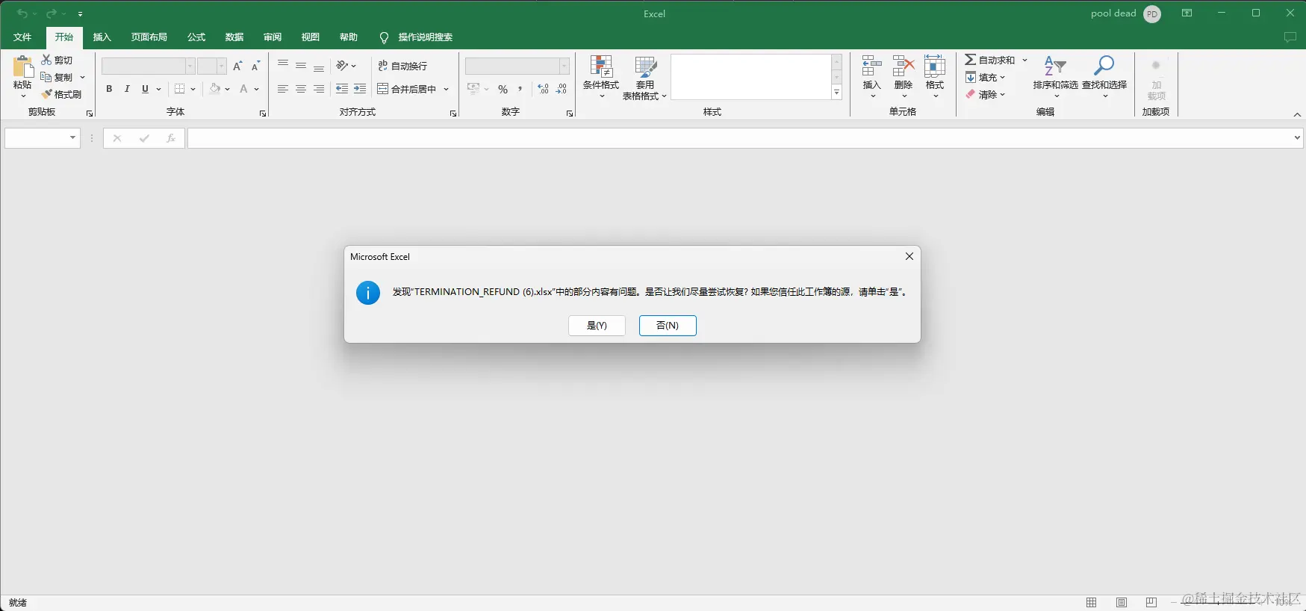This screenshot has height=611, width=1306.
Task: Click the Copy (复制) icon
Action: (46, 77)
